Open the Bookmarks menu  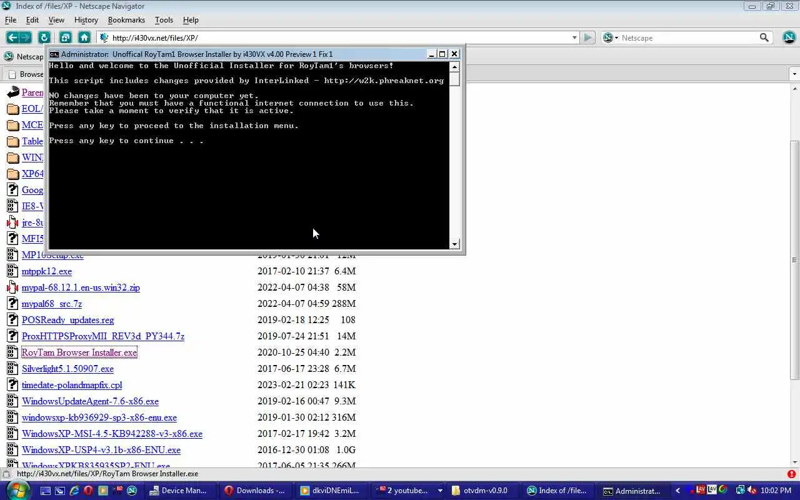click(x=126, y=20)
